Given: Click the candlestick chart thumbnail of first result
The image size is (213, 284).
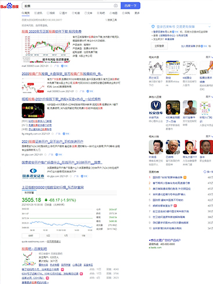Looking at the screenshot, I should [x=46, y=49].
